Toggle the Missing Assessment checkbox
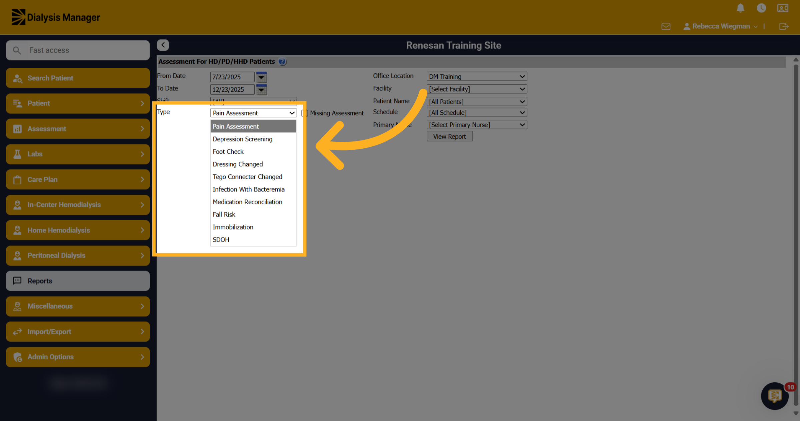 click(x=304, y=113)
